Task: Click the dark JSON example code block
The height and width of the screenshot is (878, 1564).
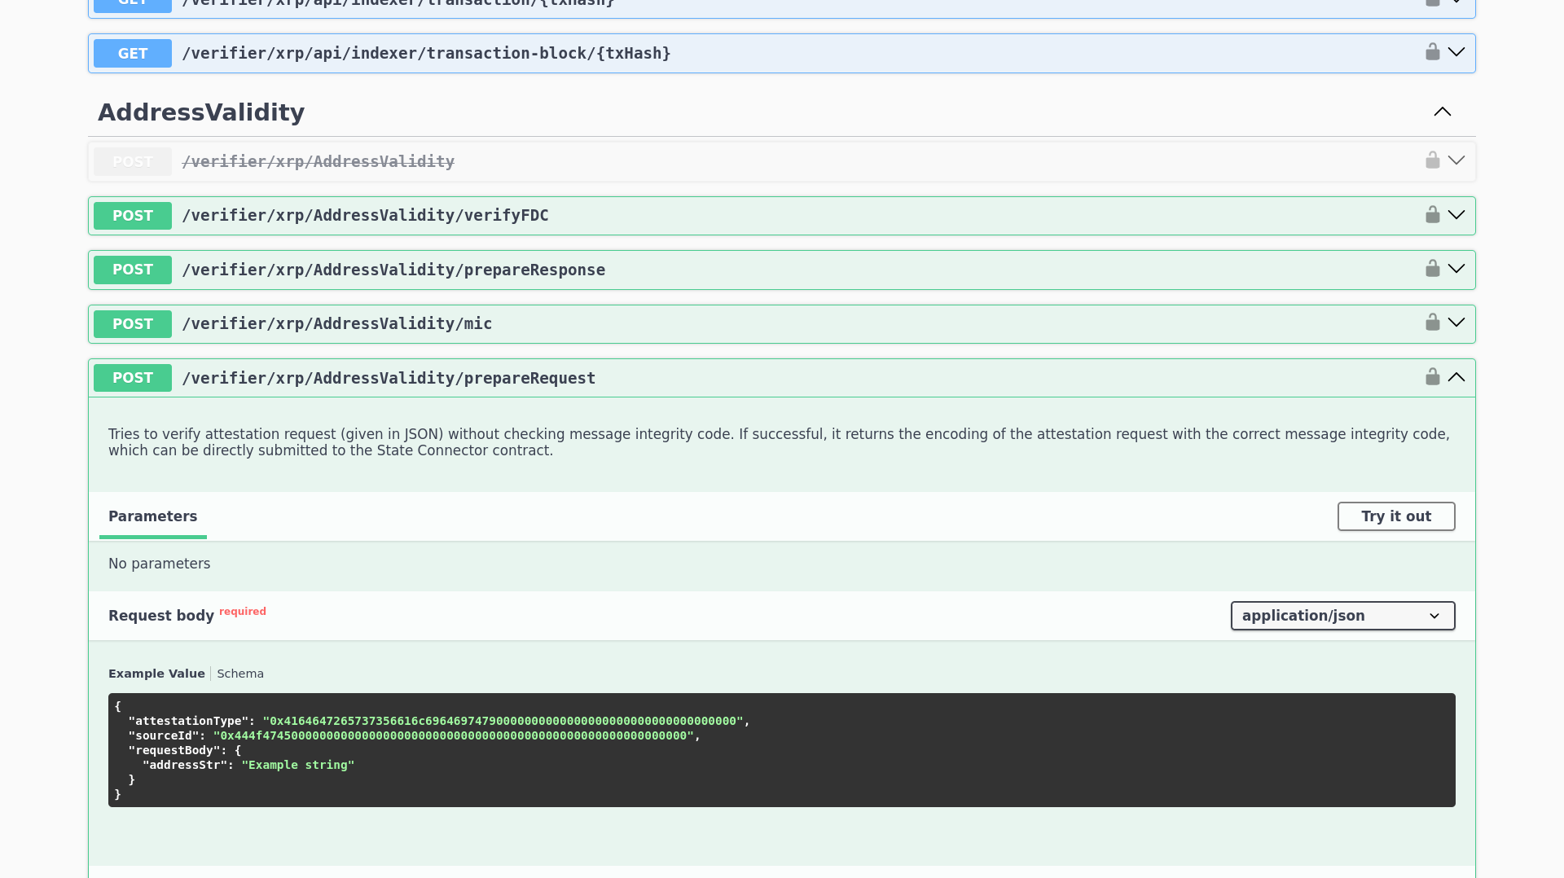Action: 780,749
